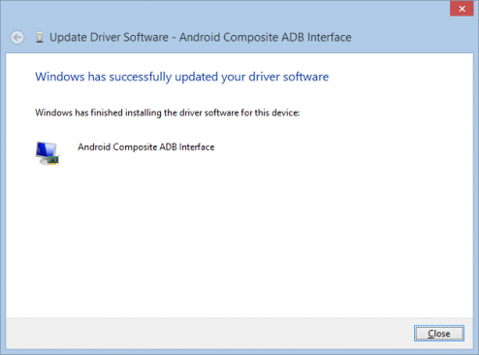Click the blue 'successfully updated' heading
The width and height of the screenshot is (479, 355).
[x=182, y=77]
